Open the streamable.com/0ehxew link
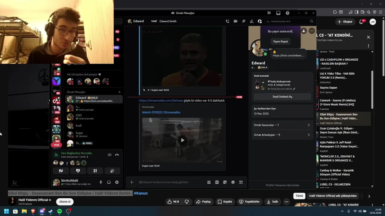Viewport: 385px width, 216px height. (x=161, y=100)
